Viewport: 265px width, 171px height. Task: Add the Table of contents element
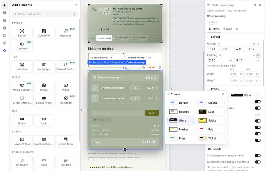[x=66, y=66]
